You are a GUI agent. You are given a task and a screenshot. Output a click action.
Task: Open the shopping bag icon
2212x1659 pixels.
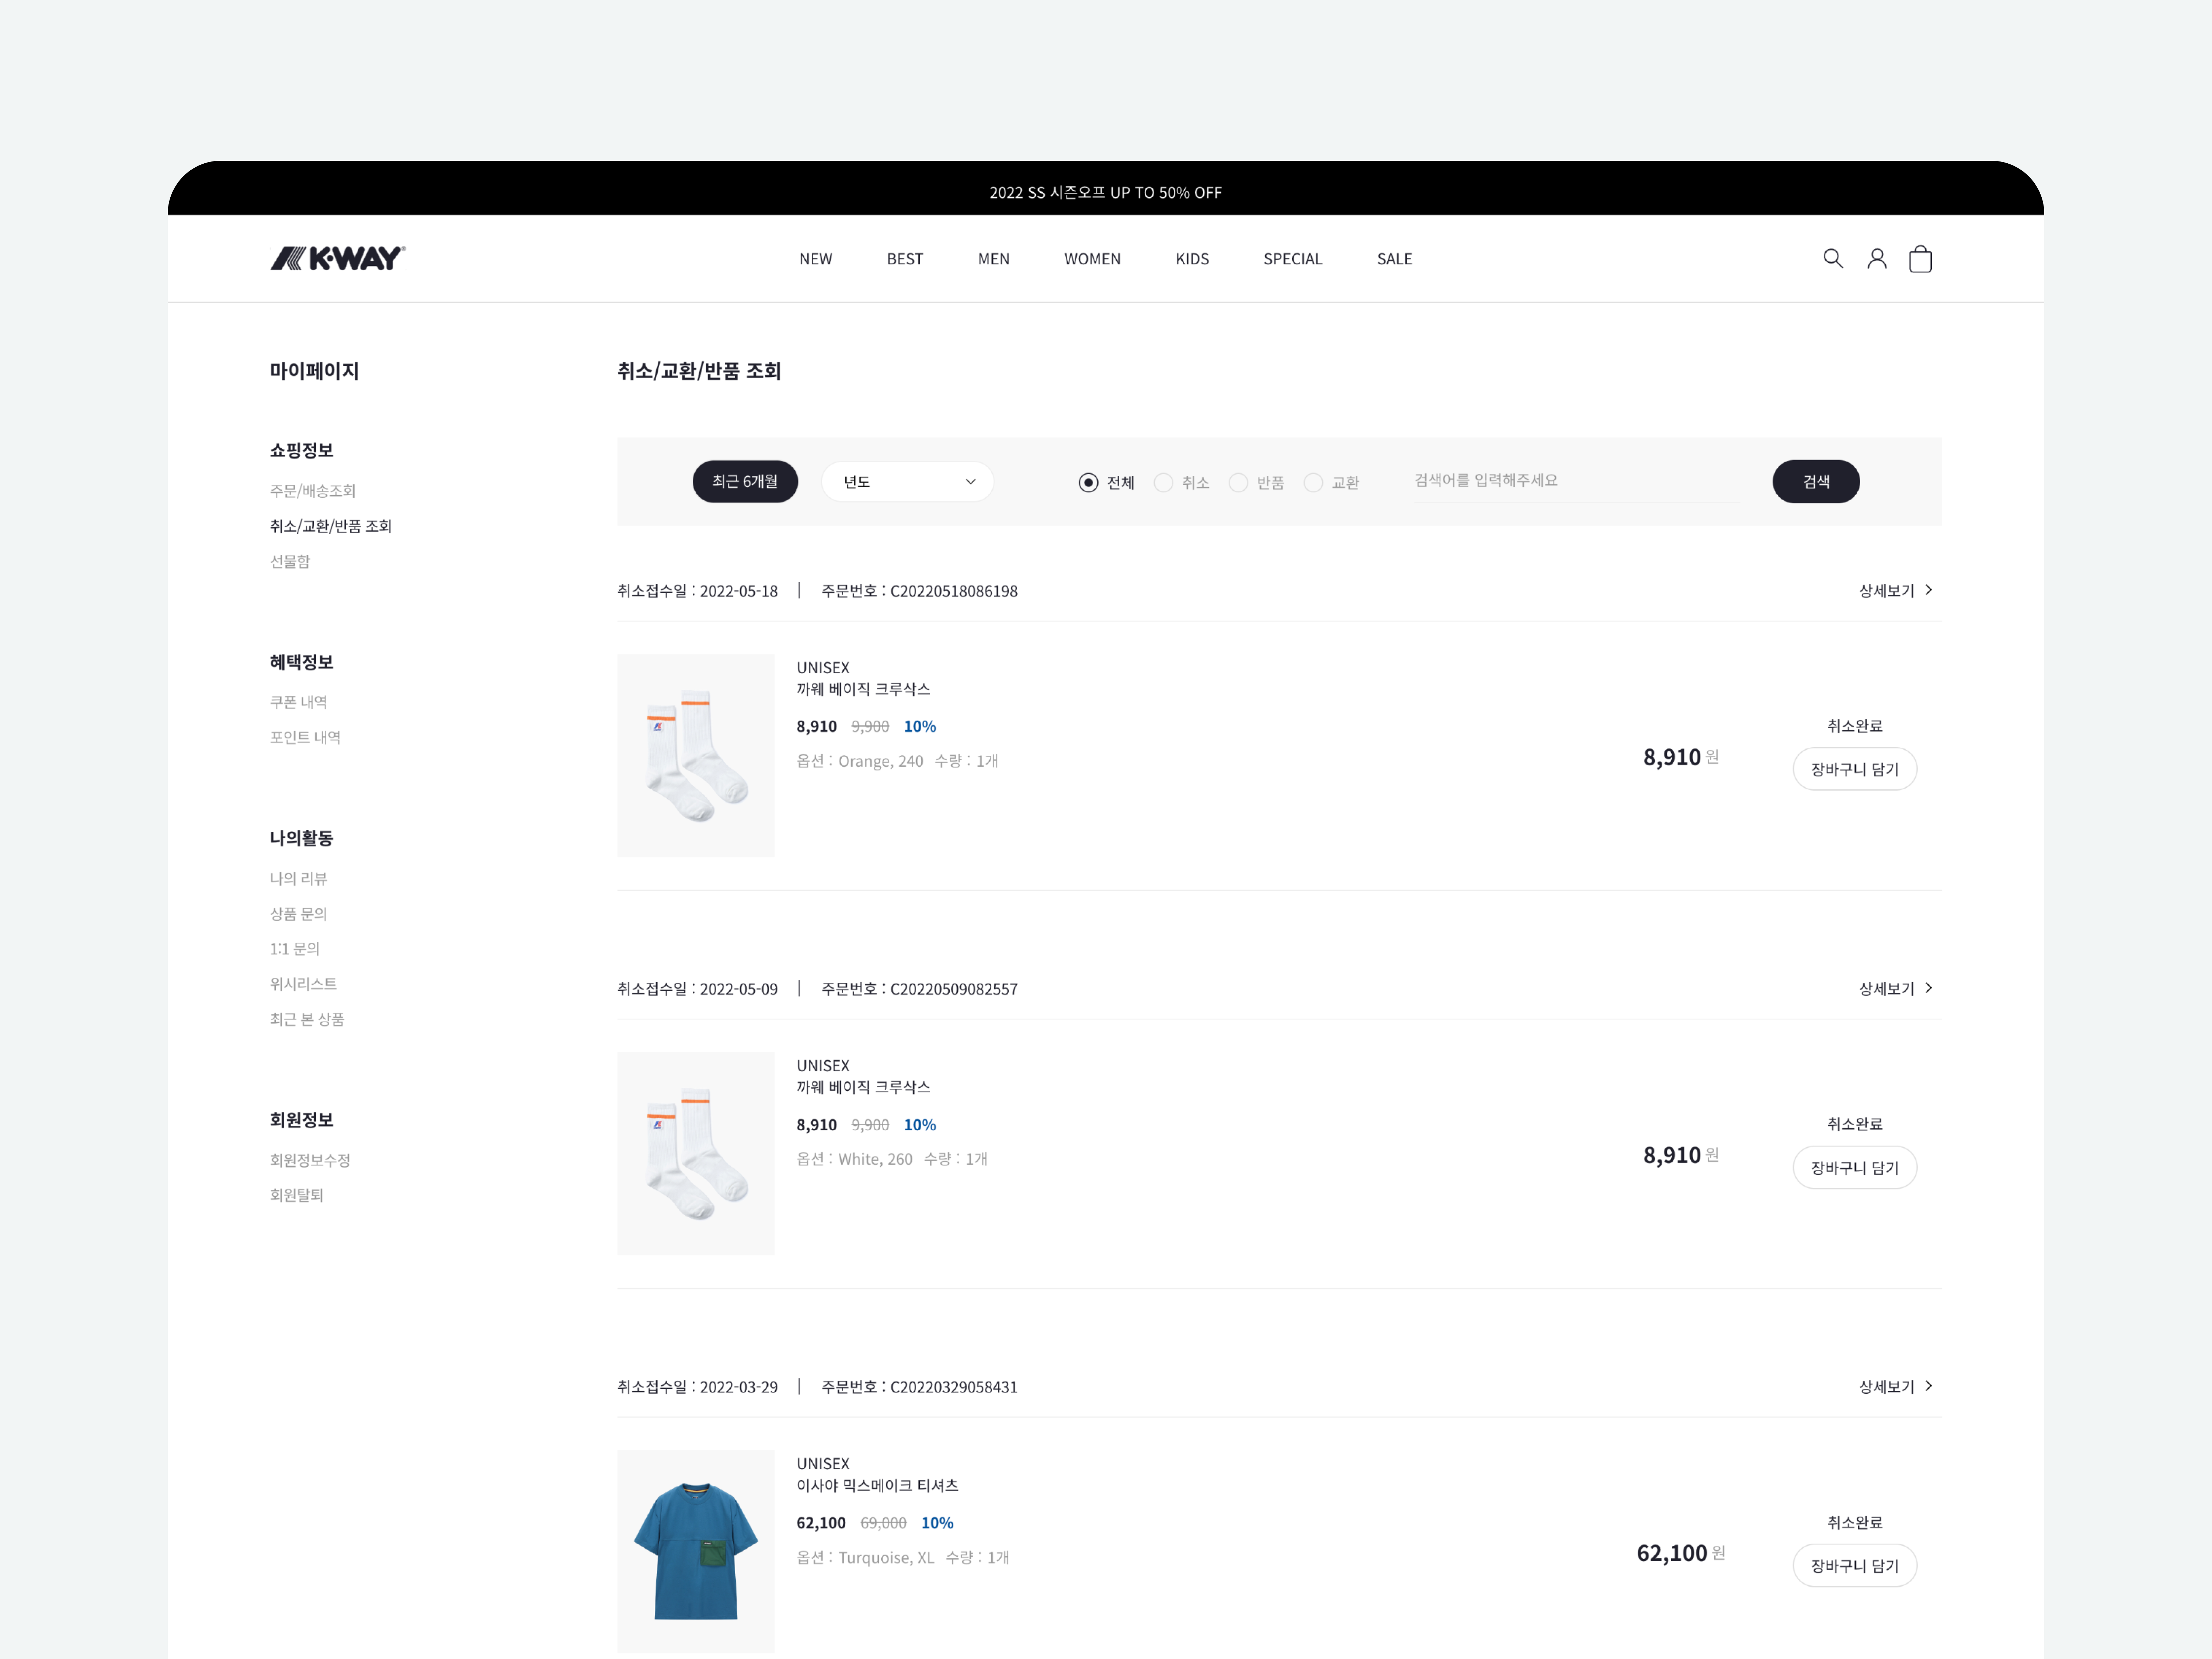(1920, 259)
